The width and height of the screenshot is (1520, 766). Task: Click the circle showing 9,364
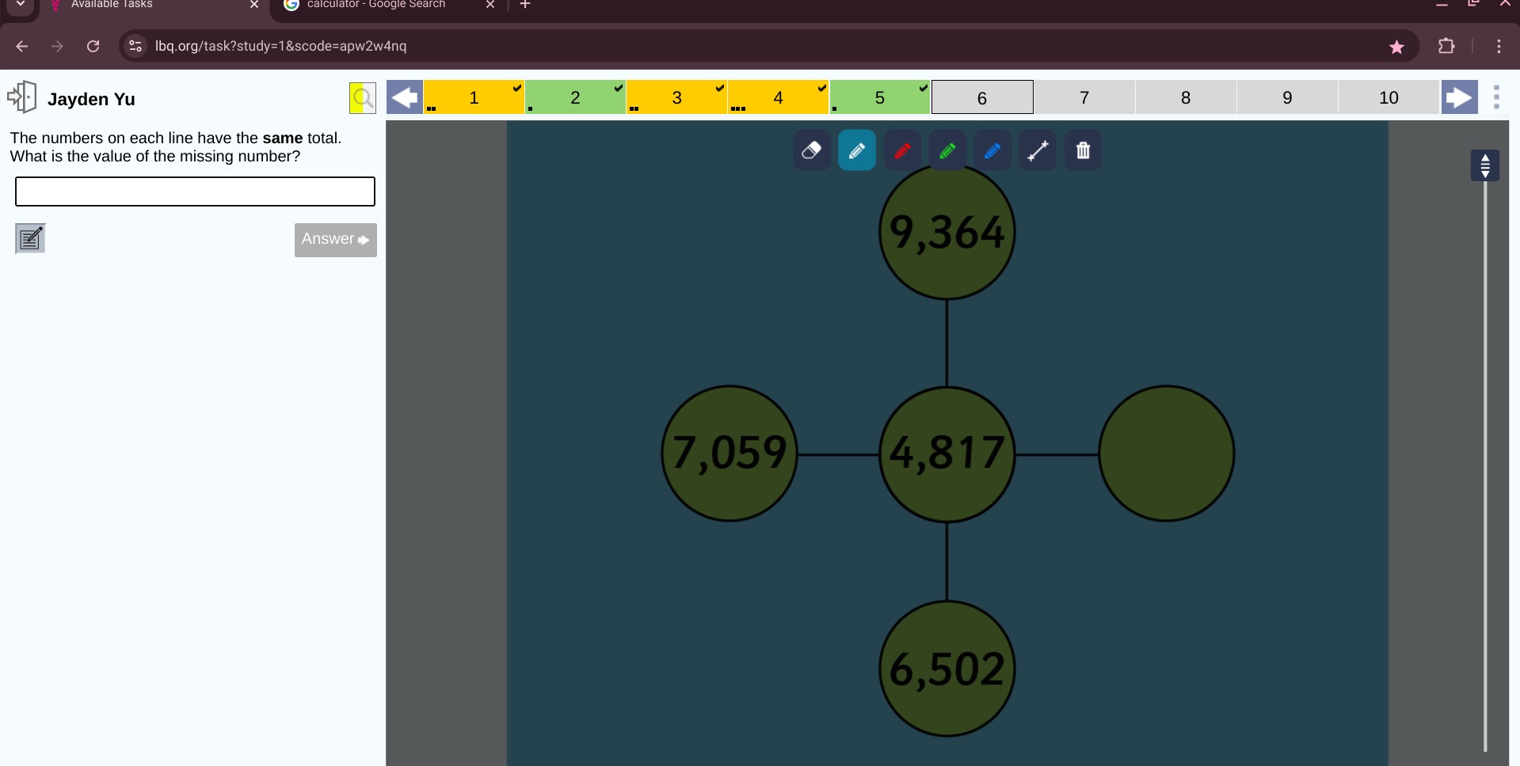947,232
